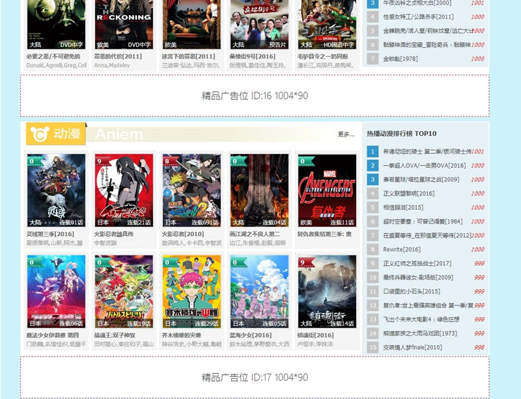This screenshot has height=399, width=521.
Task: Open the 桑榆街9号[2016] poster
Action: (259, 25)
